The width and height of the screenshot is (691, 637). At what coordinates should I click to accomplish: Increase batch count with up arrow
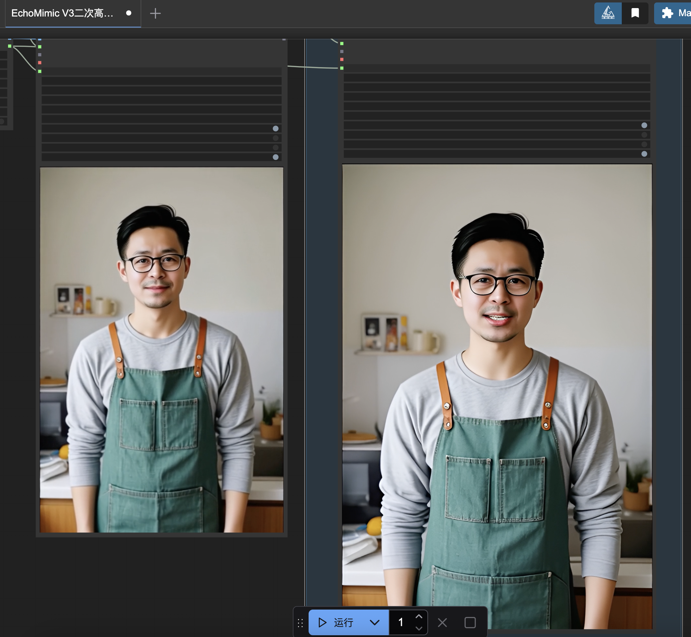pyautogui.click(x=419, y=617)
